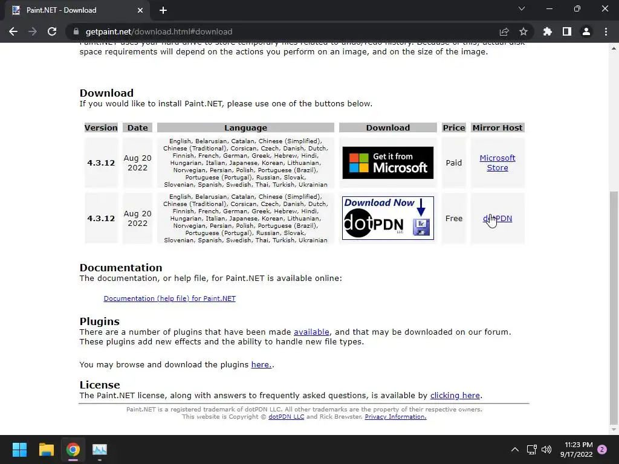Open the Chrome profile avatar
619x464 pixels.
point(586,31)
